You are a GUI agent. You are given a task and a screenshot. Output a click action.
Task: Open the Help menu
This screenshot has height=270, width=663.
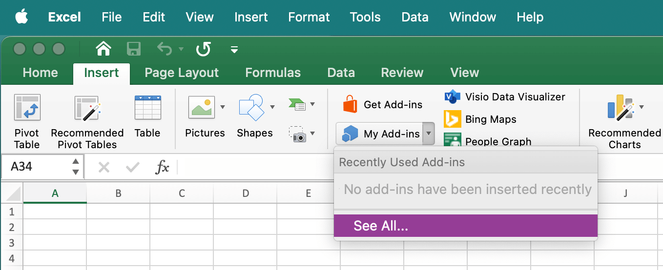pos(530,17)
